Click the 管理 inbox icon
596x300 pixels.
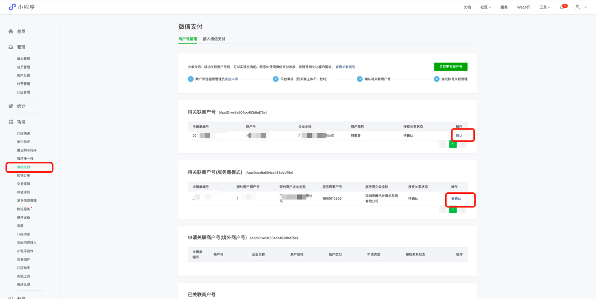pos(11,47)
